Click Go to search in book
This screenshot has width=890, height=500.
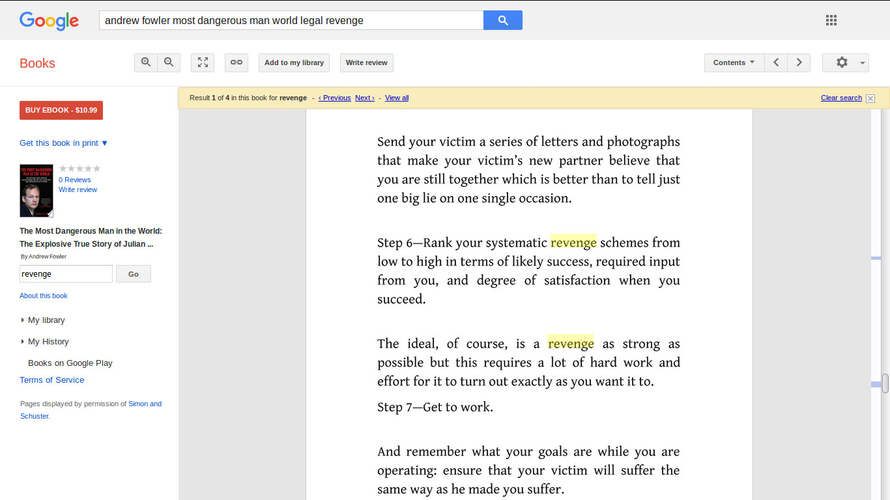click(134, 274)
